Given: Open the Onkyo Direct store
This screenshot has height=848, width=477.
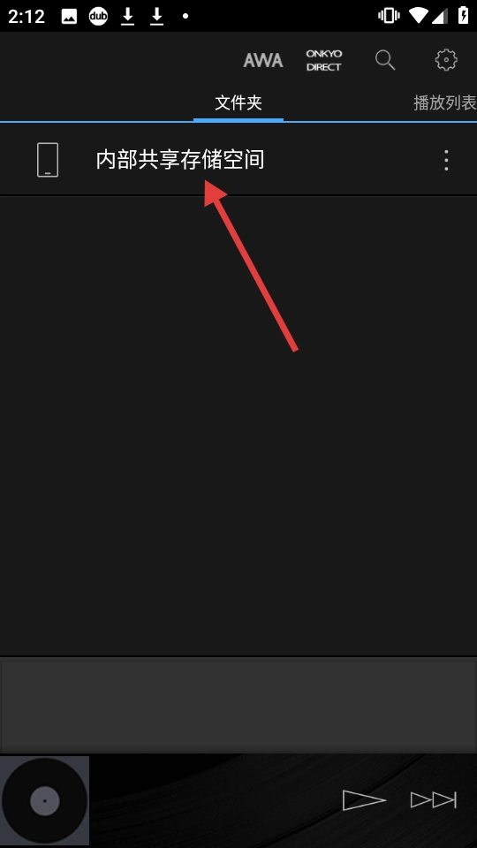Looking at the screenshot, I should click(x=324, y=60).
